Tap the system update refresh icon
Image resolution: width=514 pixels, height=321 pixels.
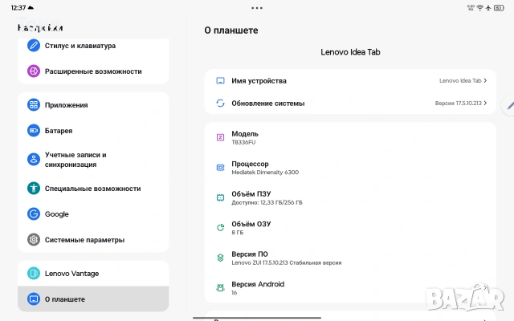tap(220, 104)
